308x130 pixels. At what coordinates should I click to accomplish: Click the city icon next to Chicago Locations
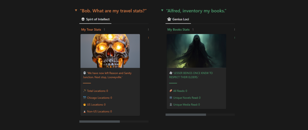85,98
